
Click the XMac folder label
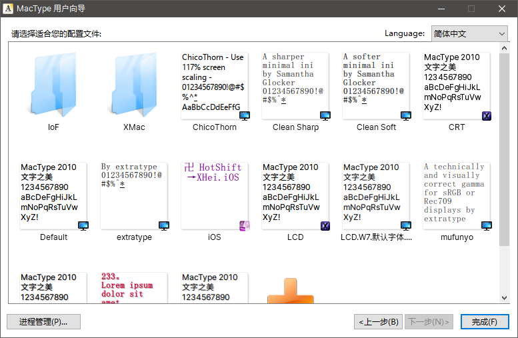(134, 127)
